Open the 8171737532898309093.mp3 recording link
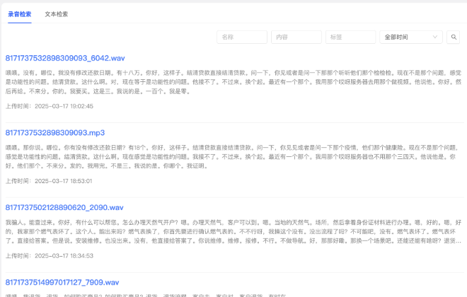The height and width of the screenshot is (297, 467). [x=55, y=132]
